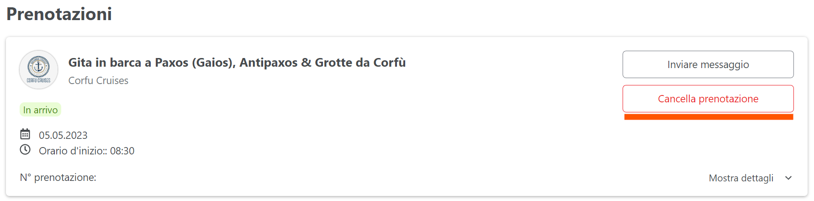Select the Corfu Cruises provider name
814x201 pixels.
[98, 80]
